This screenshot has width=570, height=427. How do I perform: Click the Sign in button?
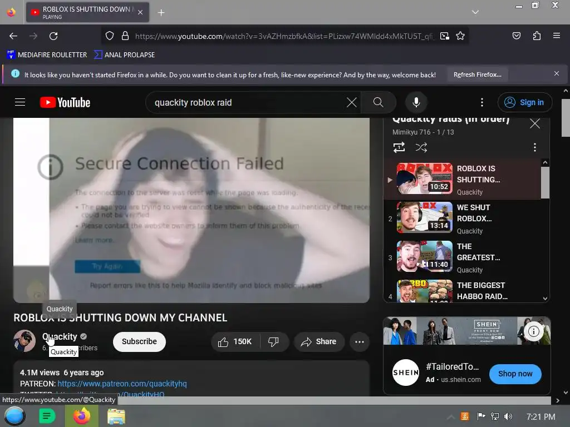tap(524, 102)
